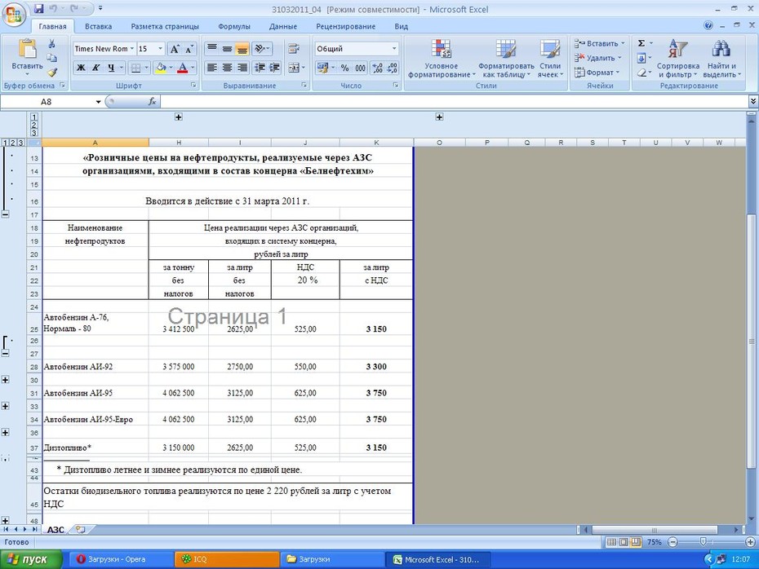Viewport: 759px width, 569px height.
Task: Click the zoom out minus button
Action: pyautogui.click(x=672, y=542)
